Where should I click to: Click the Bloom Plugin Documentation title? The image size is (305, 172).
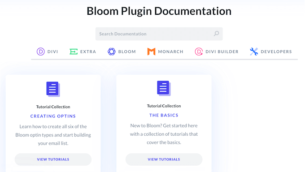click(159, 11)
